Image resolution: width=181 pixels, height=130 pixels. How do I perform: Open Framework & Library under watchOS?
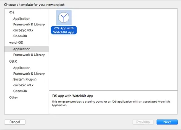pyautogui.click(x=29, y=55)
